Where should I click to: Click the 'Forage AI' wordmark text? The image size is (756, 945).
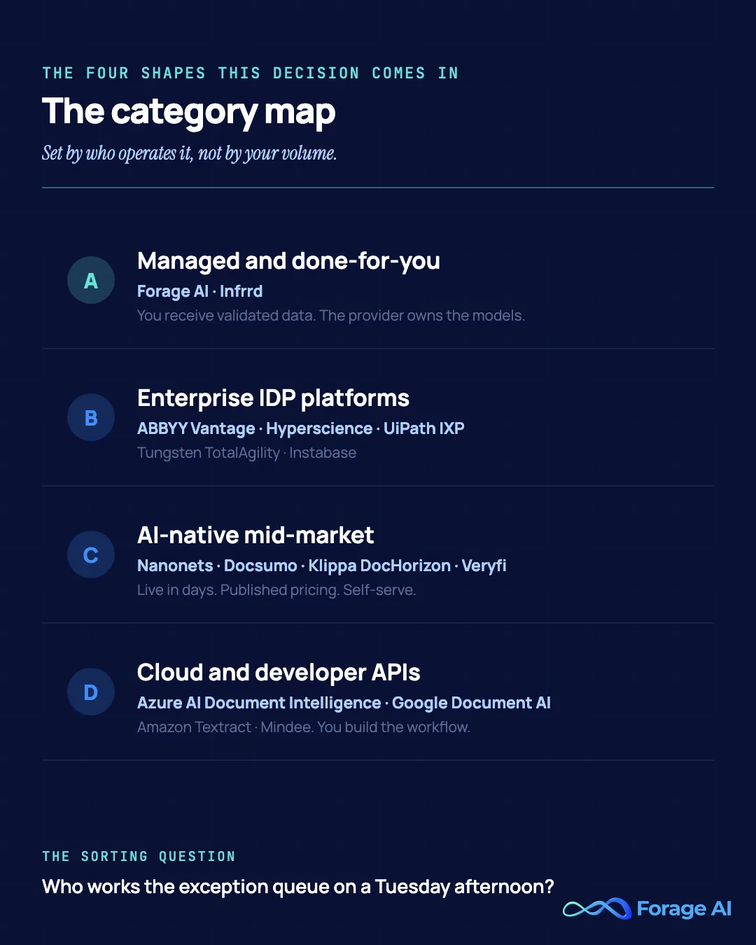click(684, 909)
